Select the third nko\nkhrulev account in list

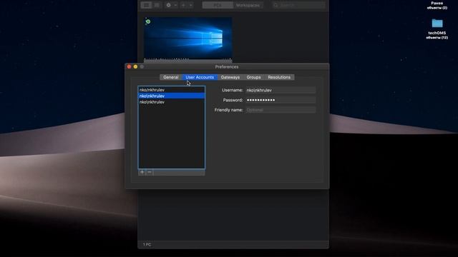[x=172, y=102]
